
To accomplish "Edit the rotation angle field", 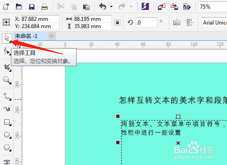I will point(146,22).
